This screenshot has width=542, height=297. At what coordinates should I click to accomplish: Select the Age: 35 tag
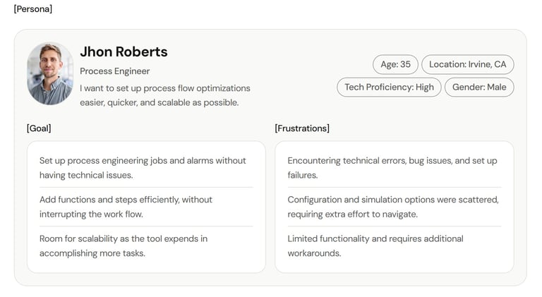tap(395, 64)
